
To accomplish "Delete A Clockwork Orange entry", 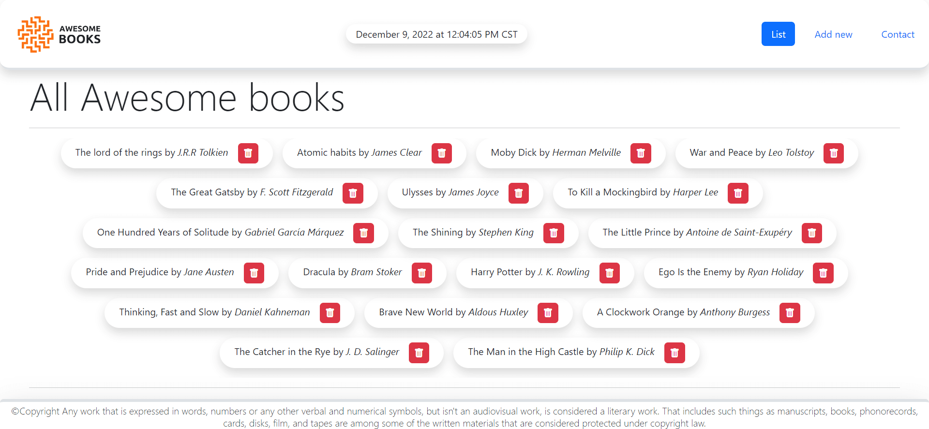I will point(790,313).
